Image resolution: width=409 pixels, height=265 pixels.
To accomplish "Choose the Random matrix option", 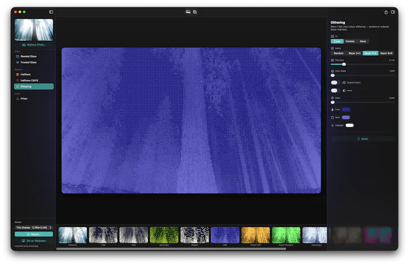I will point(338,53).
